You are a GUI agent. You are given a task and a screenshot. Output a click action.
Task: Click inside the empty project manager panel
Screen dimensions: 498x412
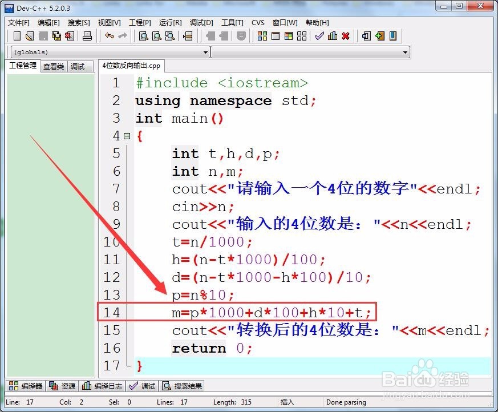click(x=51, y=225)
